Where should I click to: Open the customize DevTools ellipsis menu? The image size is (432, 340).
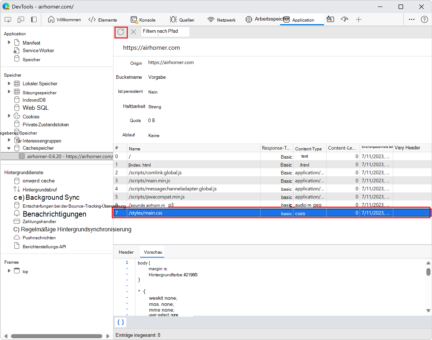pos(411,20)
